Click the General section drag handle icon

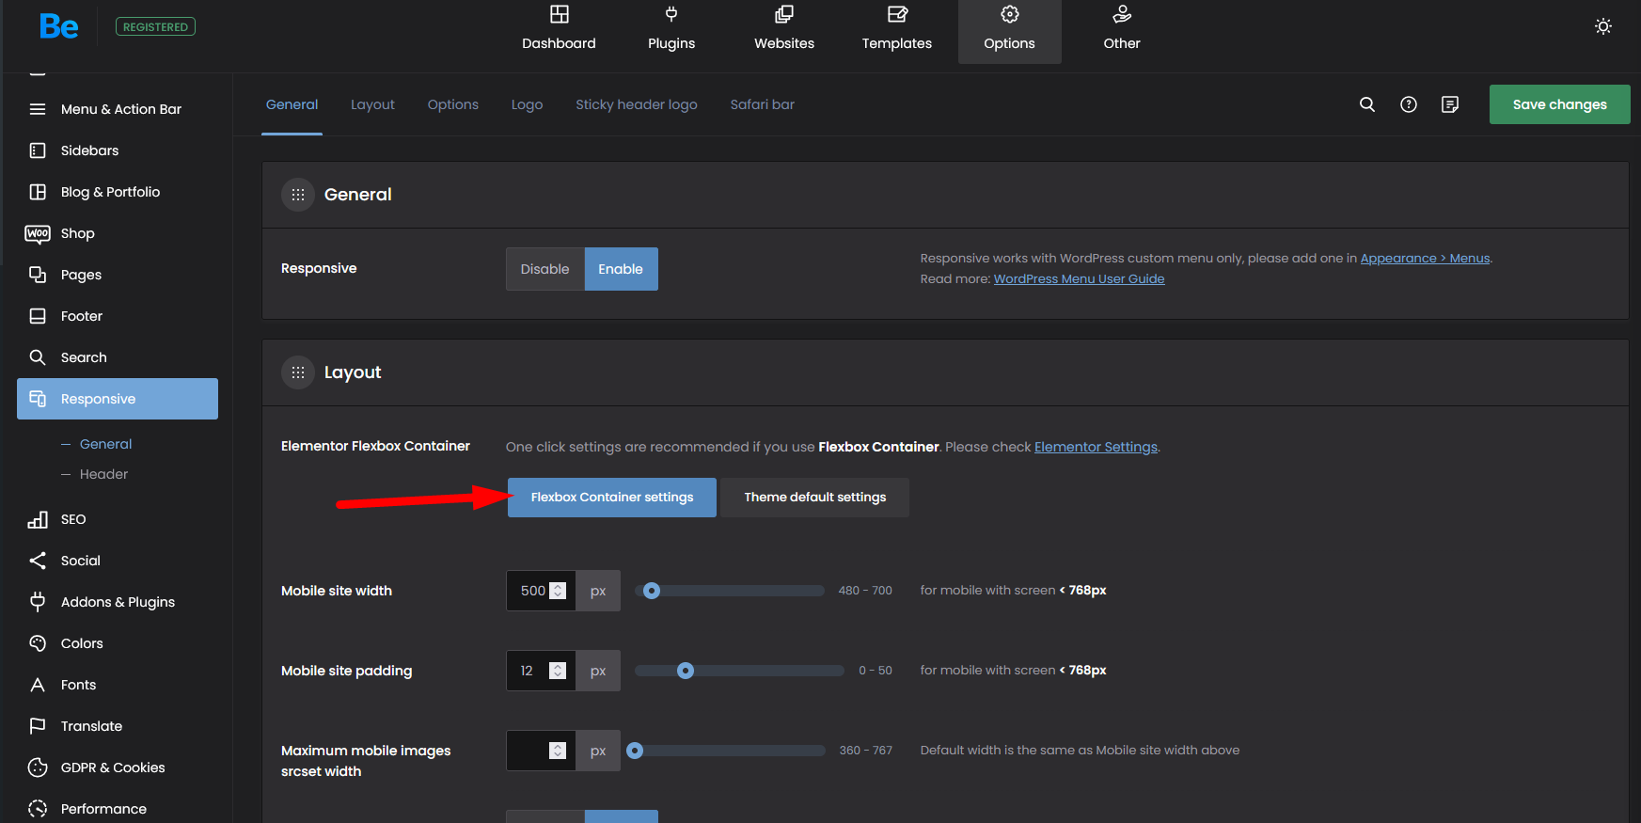(x=298, y=195)
